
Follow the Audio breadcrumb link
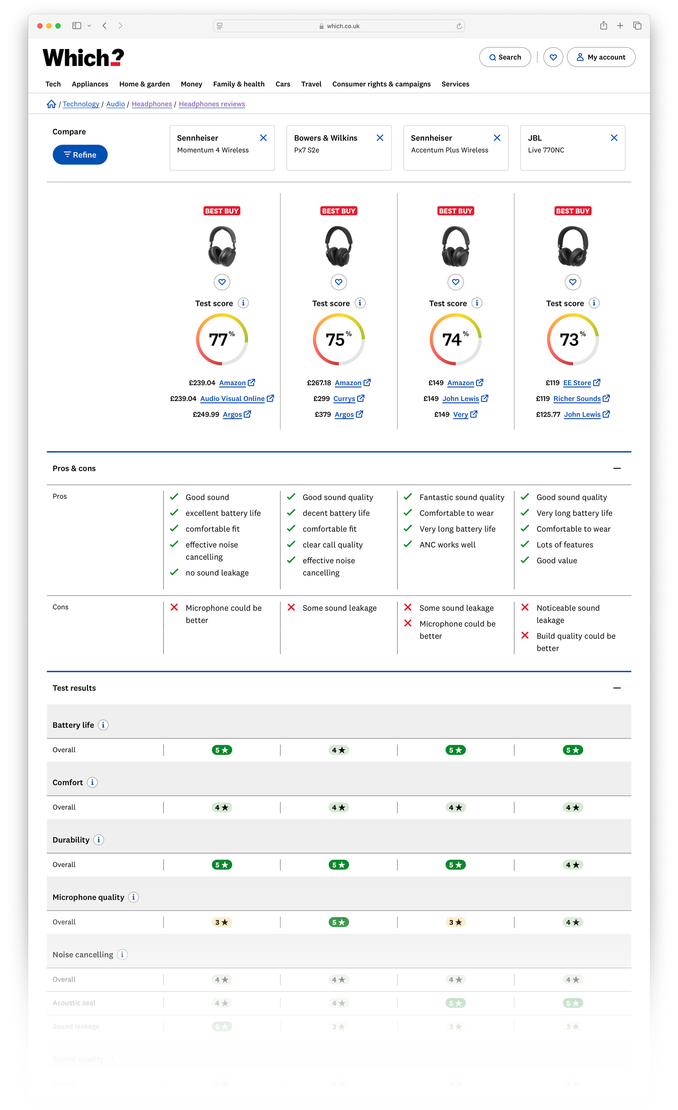coord(115,104)
